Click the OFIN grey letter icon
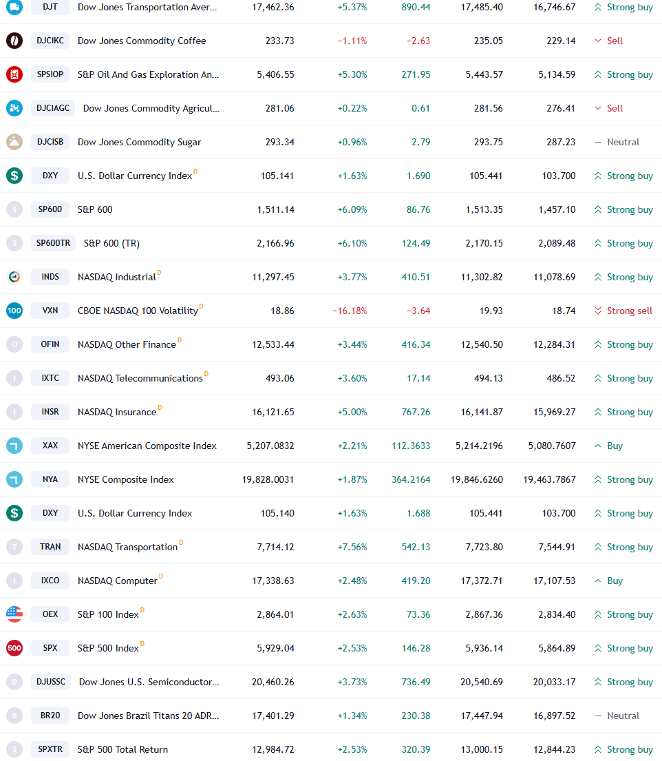Viewport: 662px width, 761px height. click(14, 344)
